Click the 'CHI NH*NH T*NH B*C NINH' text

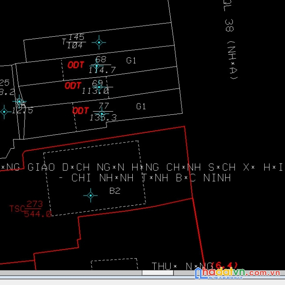click(x=151, y=178)
